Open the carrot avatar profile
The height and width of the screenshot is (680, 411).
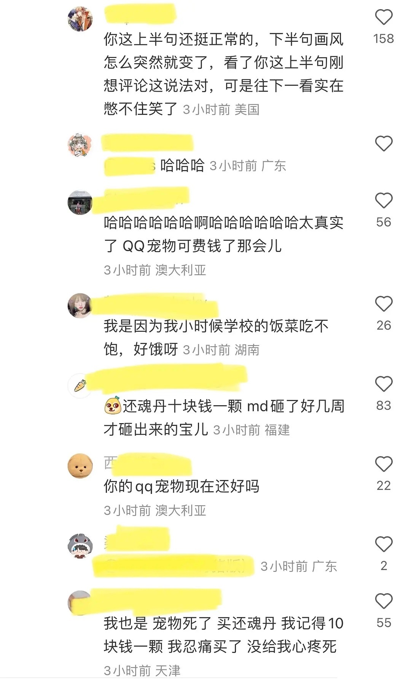(x=80, y=385)
